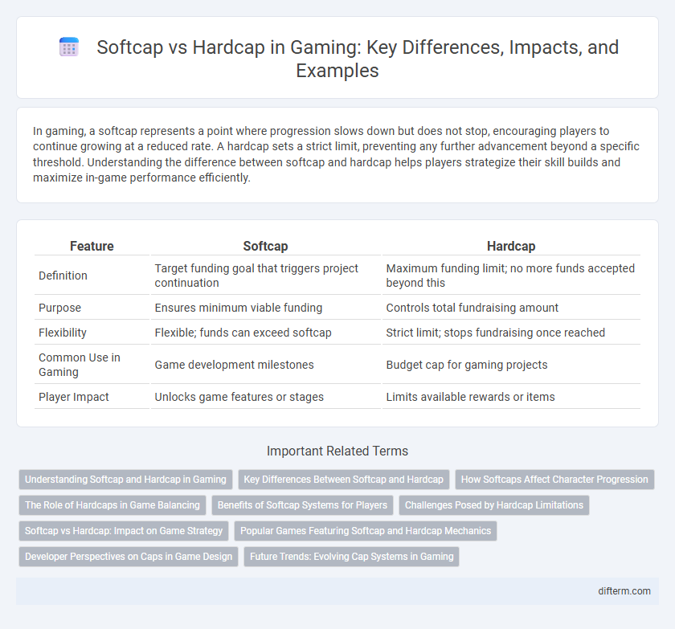Click the 'Hardcap' column header

tap(511, 246)
